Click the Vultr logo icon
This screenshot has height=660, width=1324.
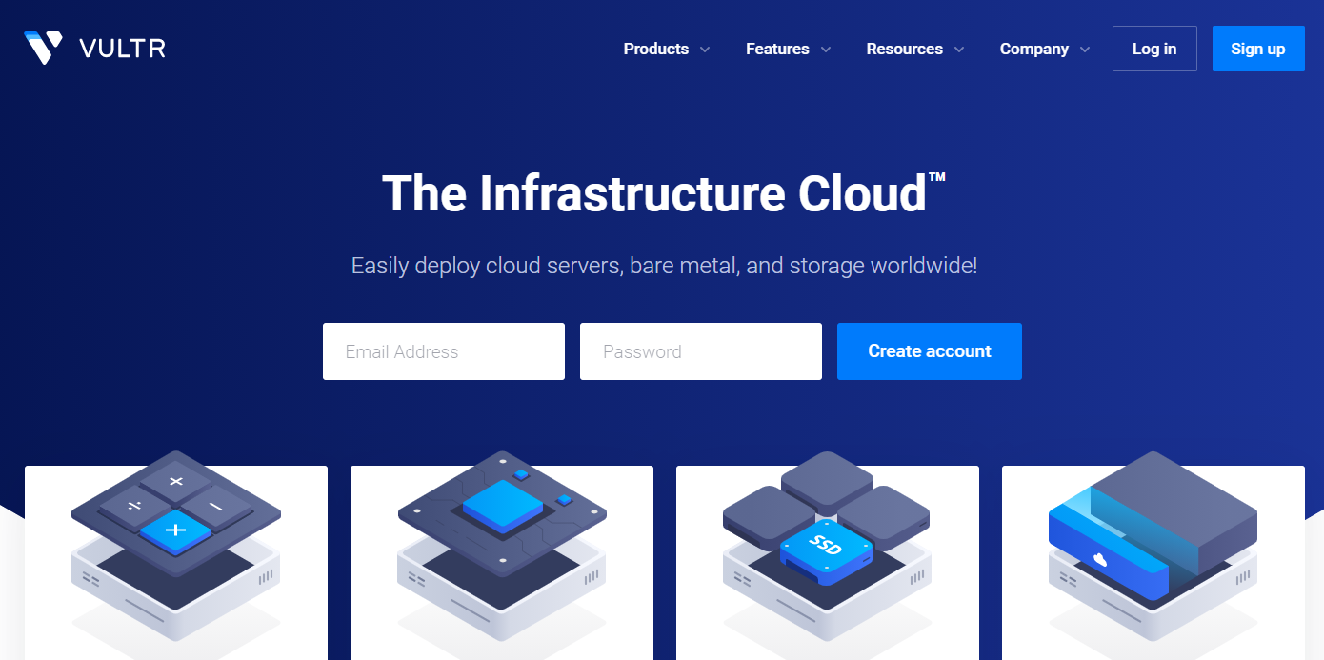(x=44, y=48)
